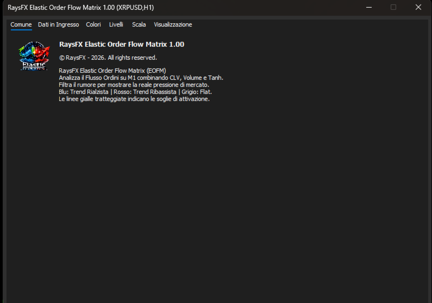Click the RaysFX 2026 copyright line
Image resolution: width=432 pixels, height=303 pixels.
(x=108, y=58)
